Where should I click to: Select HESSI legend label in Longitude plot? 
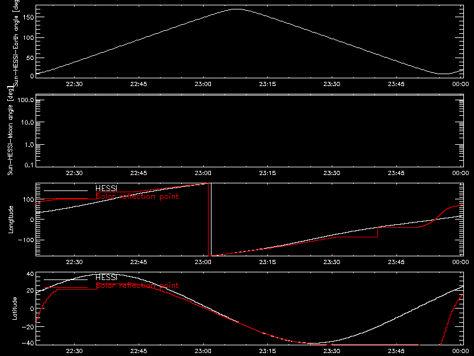coord(106,188)
